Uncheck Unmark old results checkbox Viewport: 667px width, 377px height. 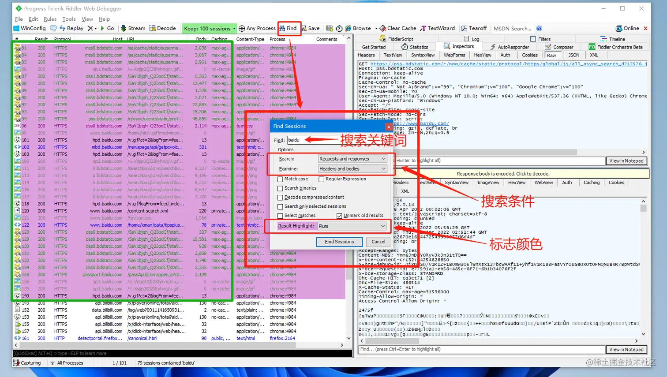pyautogui.click(x=339, y=216)
